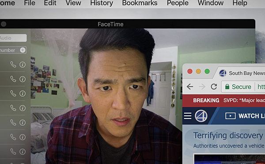Open info for the fourth contact row
Viewport: 265px width, 164px height.
pos(23,108)
